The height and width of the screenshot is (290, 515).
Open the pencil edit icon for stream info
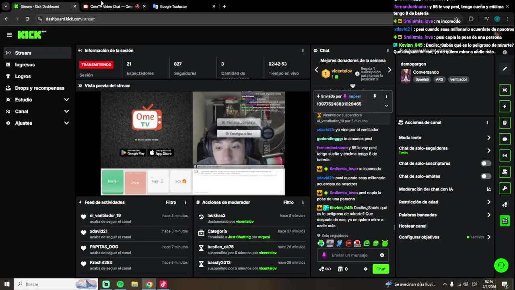(505, 69)
